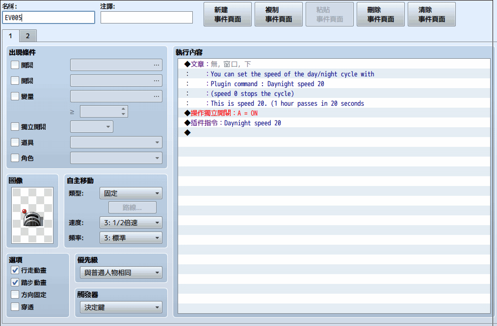Open 變量 selector ellipsis field
The width and height of the screenshot is (497, 326).
(116, 96)
